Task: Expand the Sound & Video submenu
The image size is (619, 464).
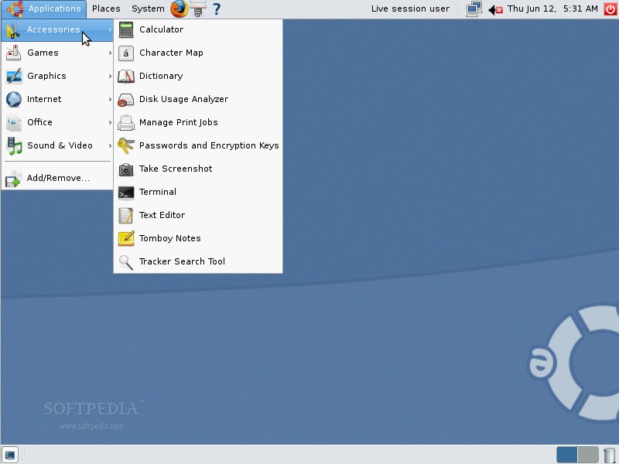Action: click(59, 145)
